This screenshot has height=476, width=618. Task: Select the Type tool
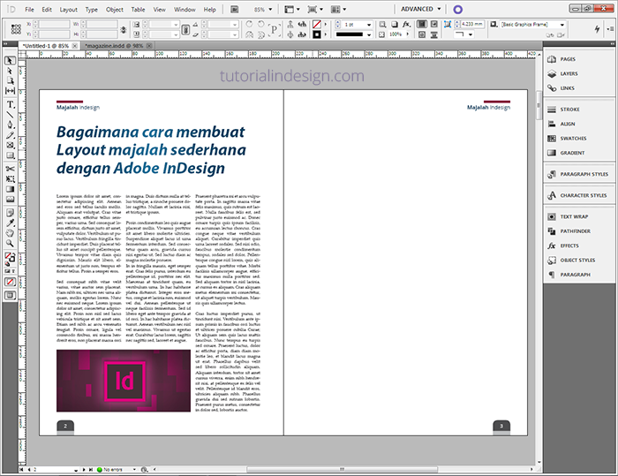click(x=11, y=104)
